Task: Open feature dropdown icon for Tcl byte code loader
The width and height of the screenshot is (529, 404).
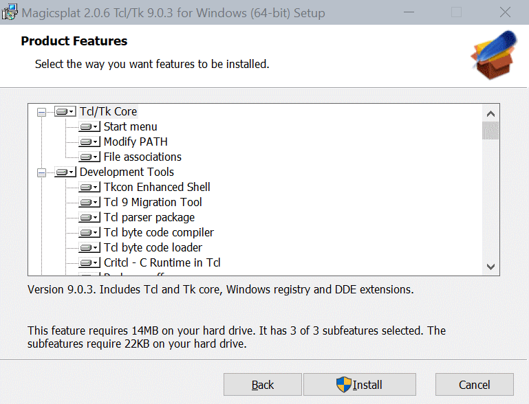Action: 89,247
